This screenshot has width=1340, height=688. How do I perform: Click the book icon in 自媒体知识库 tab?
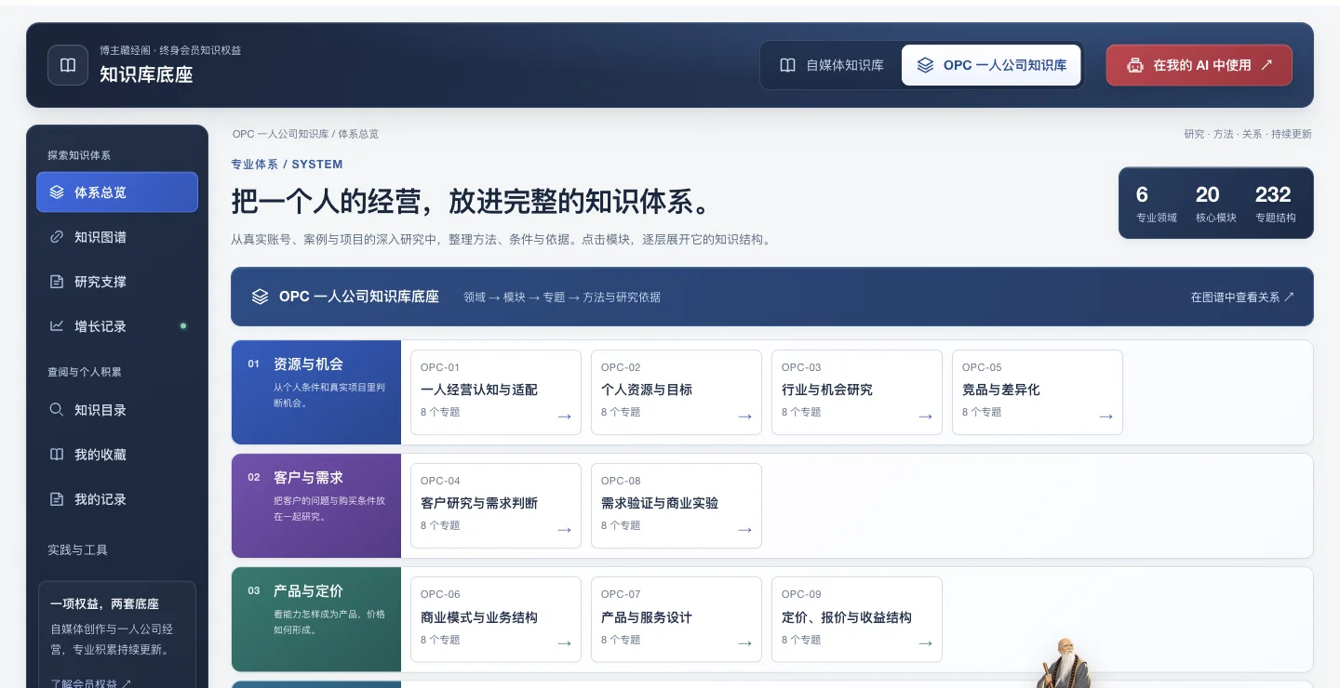[787, 65]
